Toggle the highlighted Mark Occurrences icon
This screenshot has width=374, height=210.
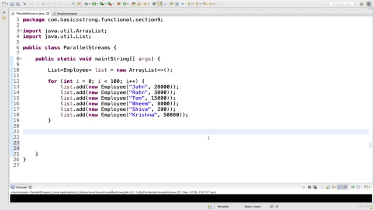[160, 4]
